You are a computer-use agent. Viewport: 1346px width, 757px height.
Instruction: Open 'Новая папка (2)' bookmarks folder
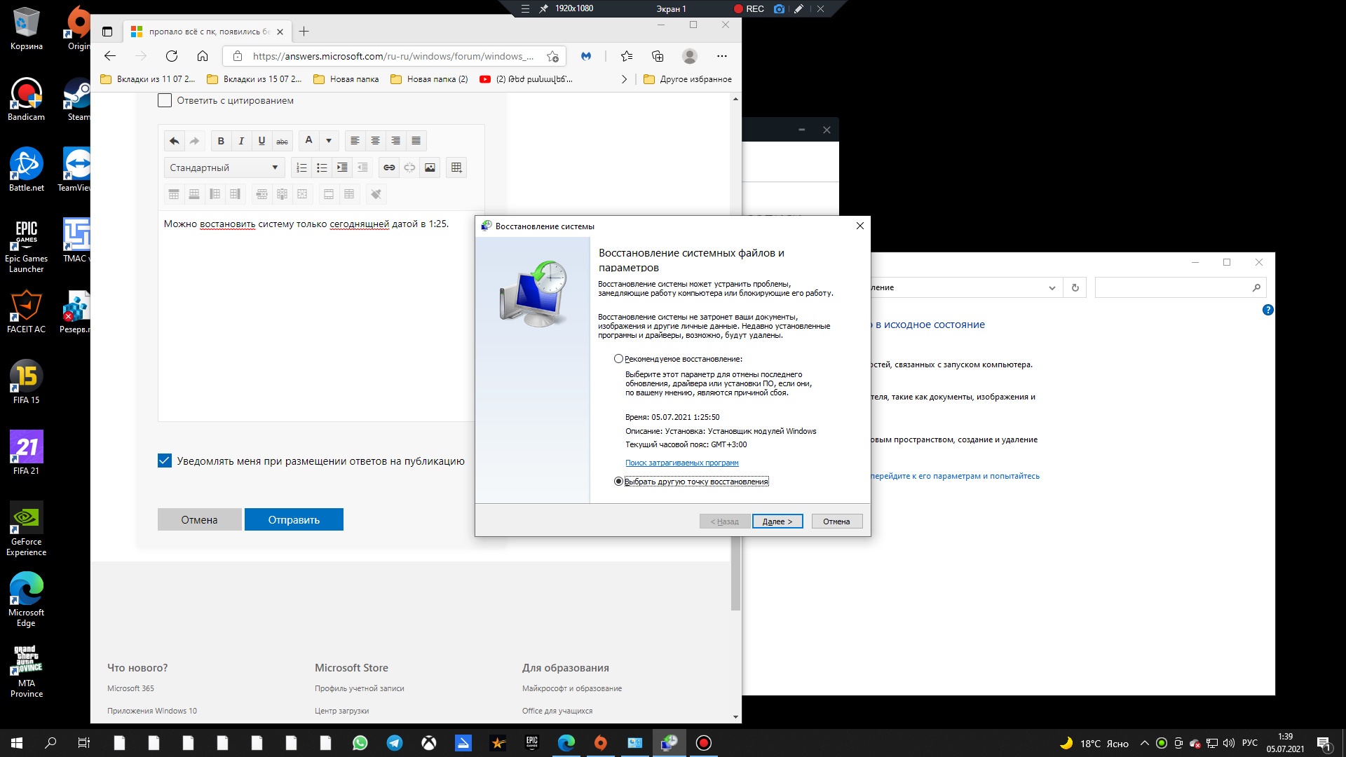(x=429, y=79)
